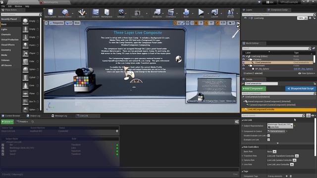Open the Transform Role controller dropdown

[x=297, y=156]
